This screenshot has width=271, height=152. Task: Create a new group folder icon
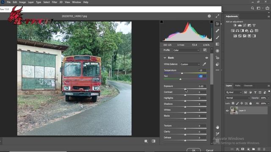click(x=254, y=149)
